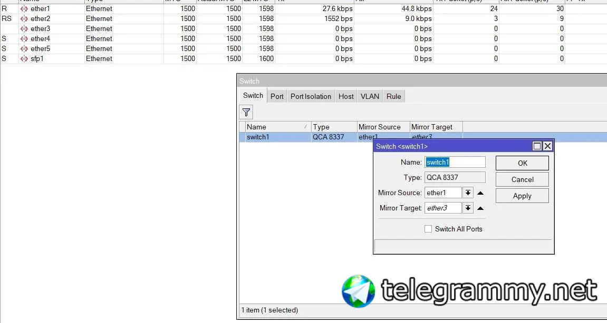The image size is (607, 323).
Task: Click the Type column header
Action: pyautogui.click(x=334, y=127)
